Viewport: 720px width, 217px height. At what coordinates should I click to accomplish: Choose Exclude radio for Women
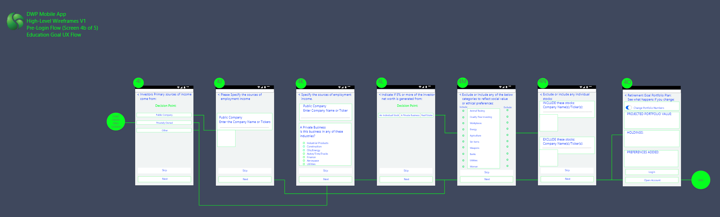pos(507,166)
